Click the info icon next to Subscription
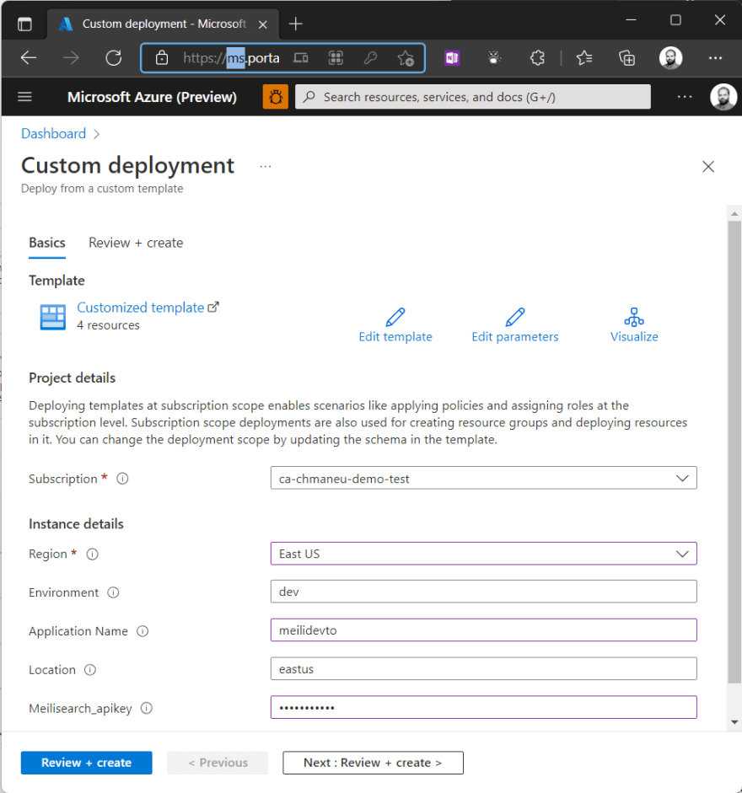The height and width of the screenshot is (793, 742). [121, 479]
